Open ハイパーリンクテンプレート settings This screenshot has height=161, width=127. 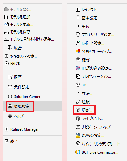[102, 144]
